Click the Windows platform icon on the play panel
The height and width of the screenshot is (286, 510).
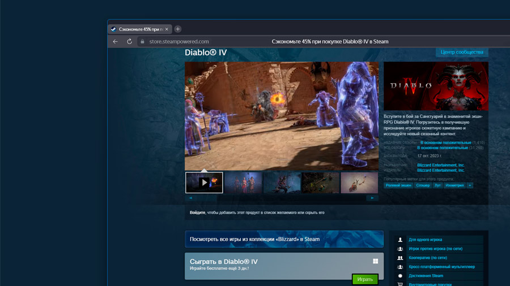coord(375,261)
